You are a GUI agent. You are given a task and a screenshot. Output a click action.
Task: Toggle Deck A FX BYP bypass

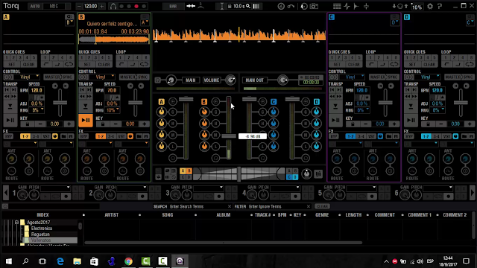8,136
